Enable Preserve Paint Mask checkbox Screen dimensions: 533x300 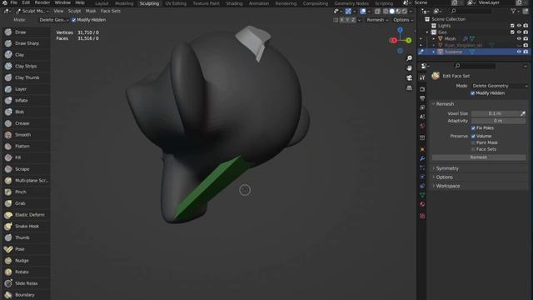click(x=473, y=142)
